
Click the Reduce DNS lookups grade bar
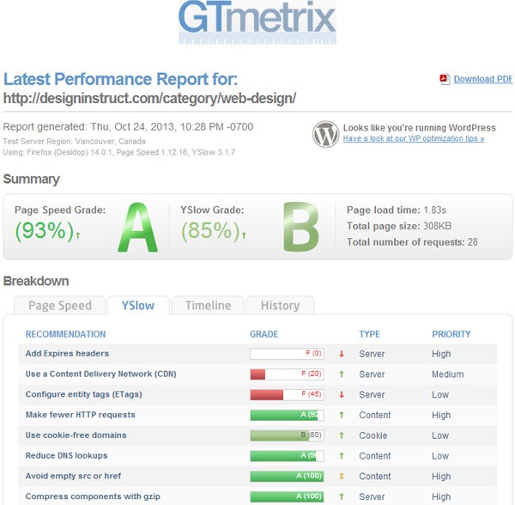tap(287, 456)
